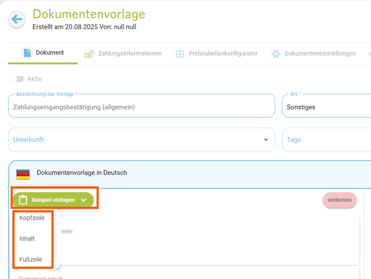Screen dimensions: 371x279
Task: Toggle the Aktiv switch
Action: tap(17, 79)
